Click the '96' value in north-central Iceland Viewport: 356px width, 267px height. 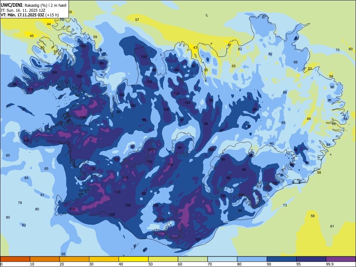pyautogui.click(x=144, y=120)
